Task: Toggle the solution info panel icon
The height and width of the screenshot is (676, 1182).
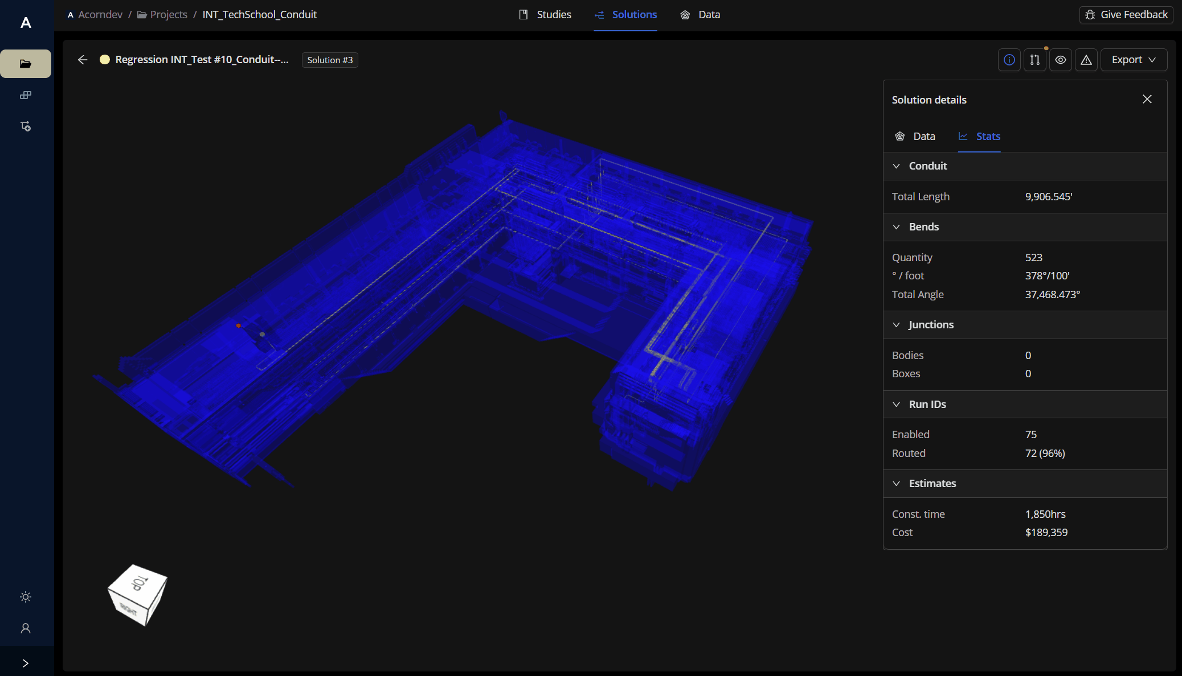Action: (x=1009, y=60)
